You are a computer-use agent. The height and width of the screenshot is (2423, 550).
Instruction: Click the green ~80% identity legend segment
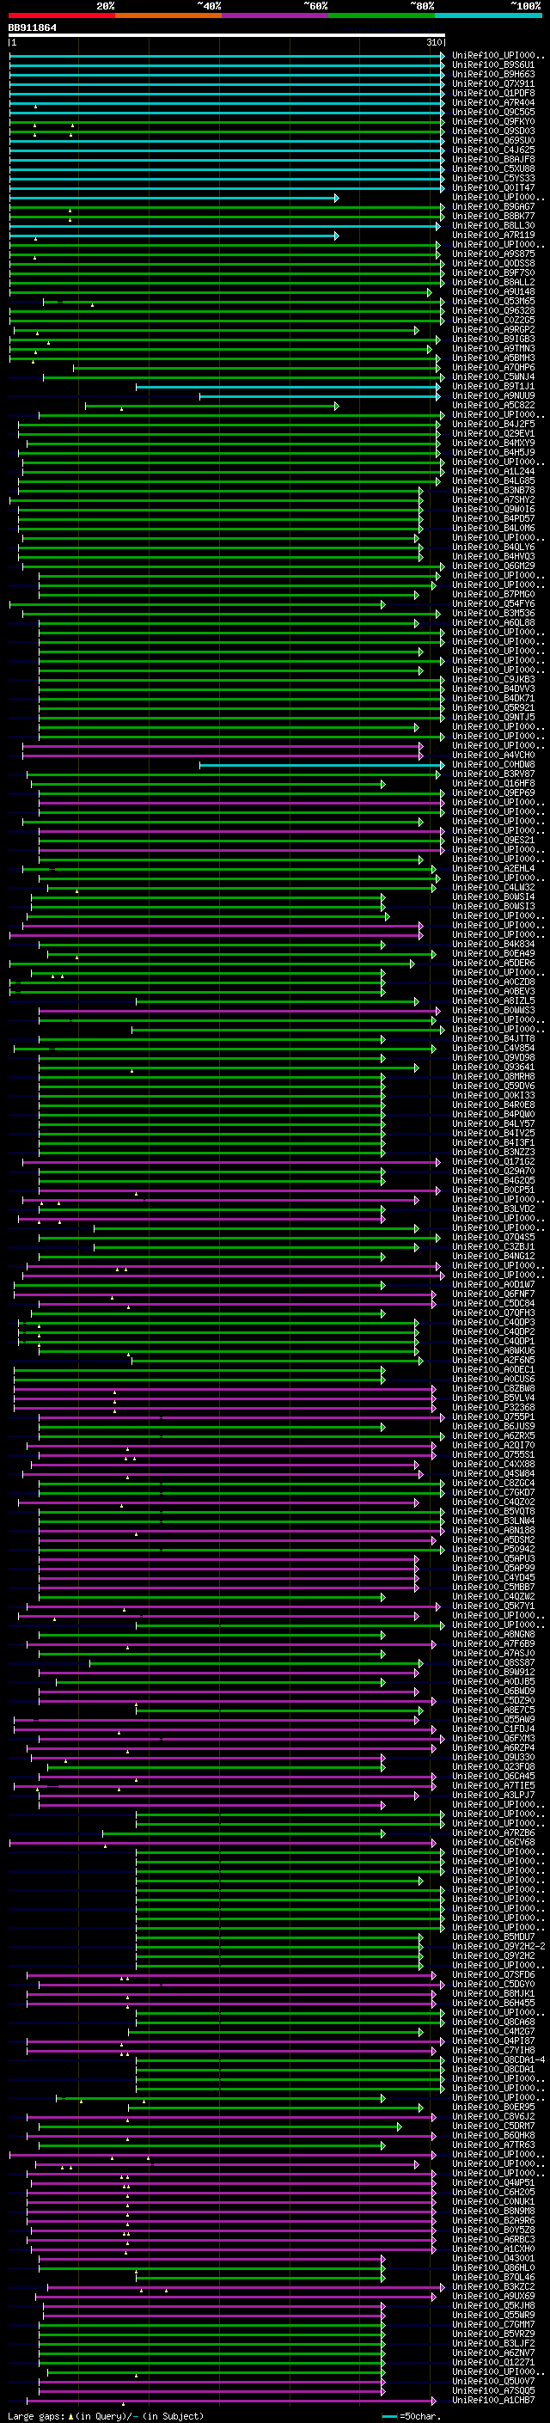[382, 15]
